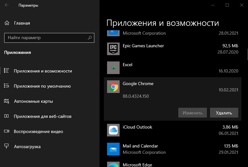Click the Microsoft Edge app icon

click(113, 164)
